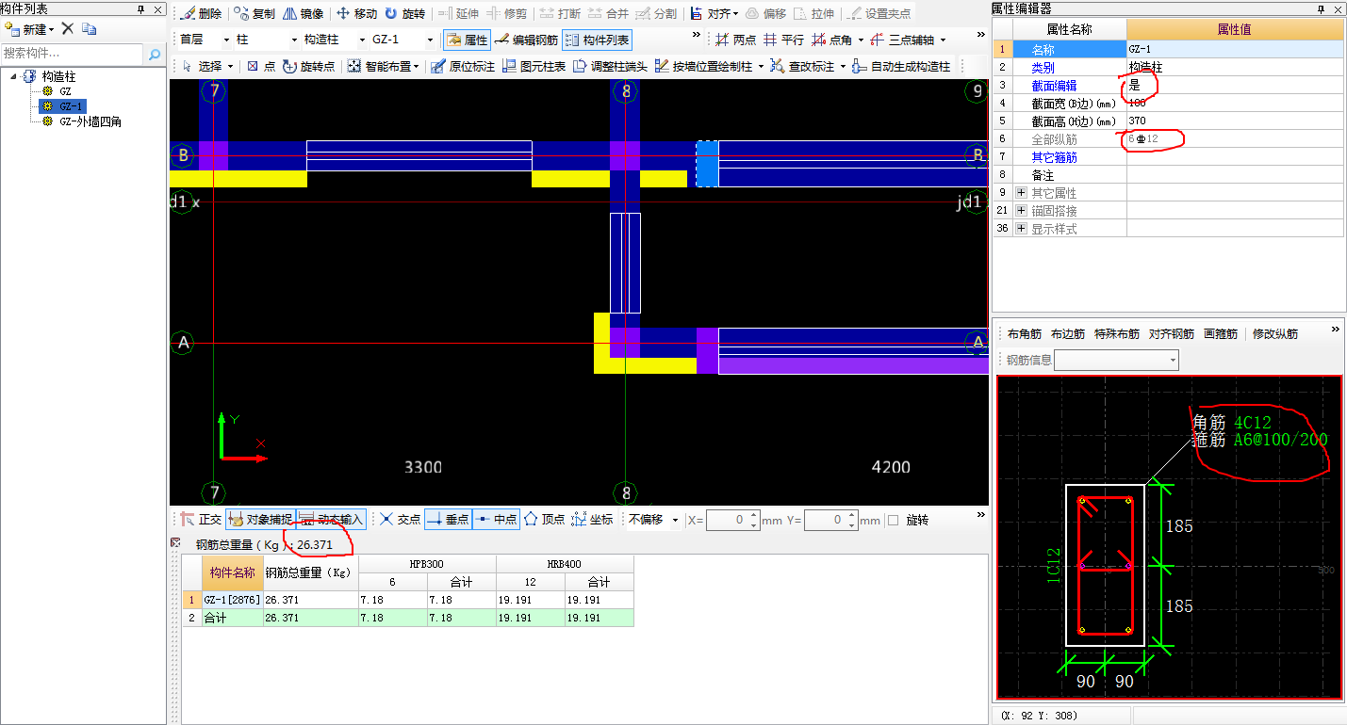The height and width of the screenshot is (725, 1347).
Task: Click the 拉伸 (stretch) tool
Action: [x=813, y=14]
